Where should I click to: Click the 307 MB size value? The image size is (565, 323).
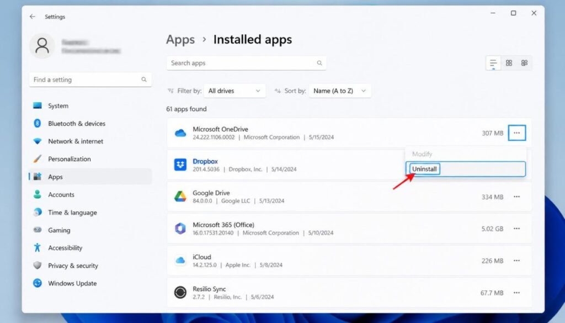[493, 134]
